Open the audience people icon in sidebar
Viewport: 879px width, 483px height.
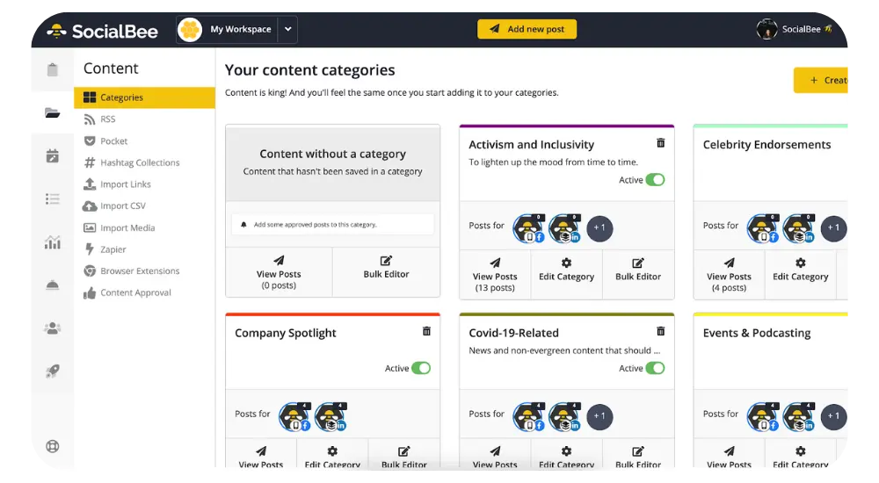[52, 328]
